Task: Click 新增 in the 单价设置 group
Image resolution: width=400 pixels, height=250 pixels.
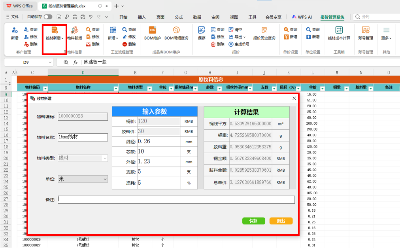Action: 291,37
